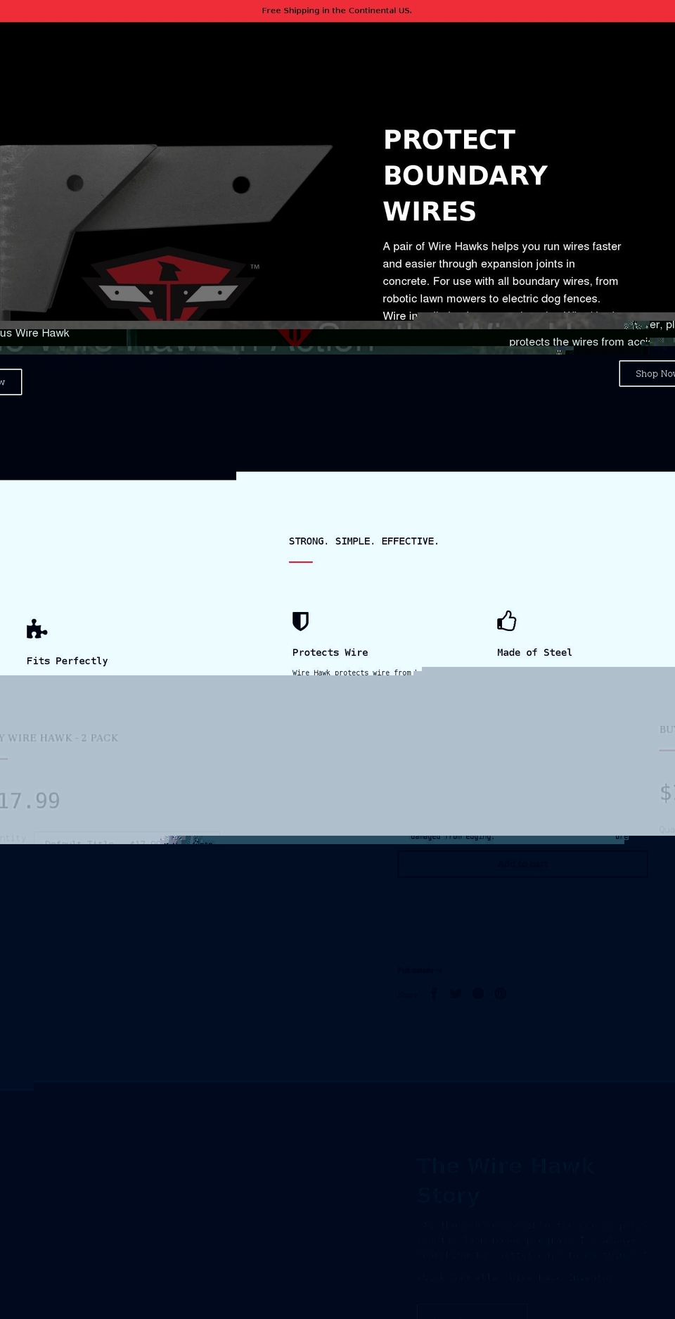Click the WIRE HAWK - 2 PACK title
The image size is (675, 1319).
point(59,738)
